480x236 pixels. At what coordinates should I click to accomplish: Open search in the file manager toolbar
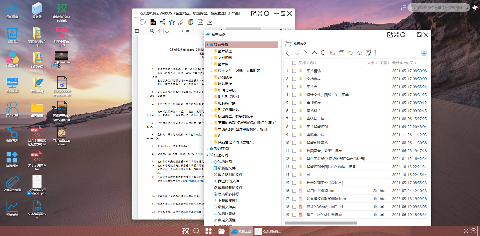coord(323,53)
